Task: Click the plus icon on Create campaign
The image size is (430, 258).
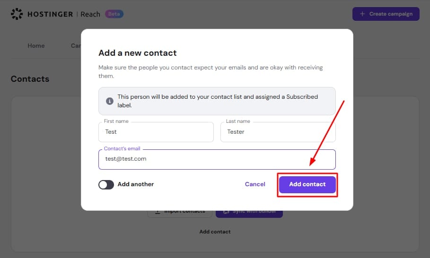Action: [x=362, y=14]
